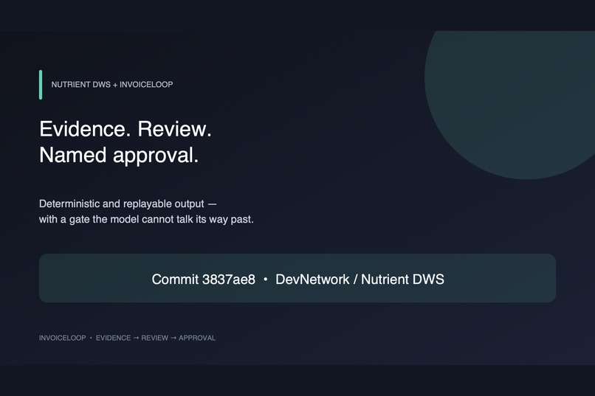Click the 'APPROVAL' word in the footer
Screen dimensions: 595x396
(x=197, y=338)
